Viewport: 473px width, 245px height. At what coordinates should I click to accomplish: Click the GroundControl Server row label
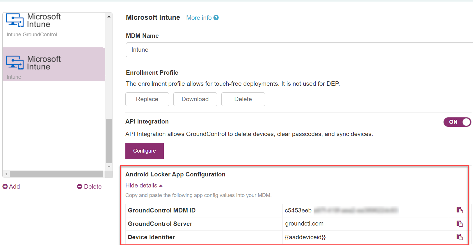coord(160,224)
